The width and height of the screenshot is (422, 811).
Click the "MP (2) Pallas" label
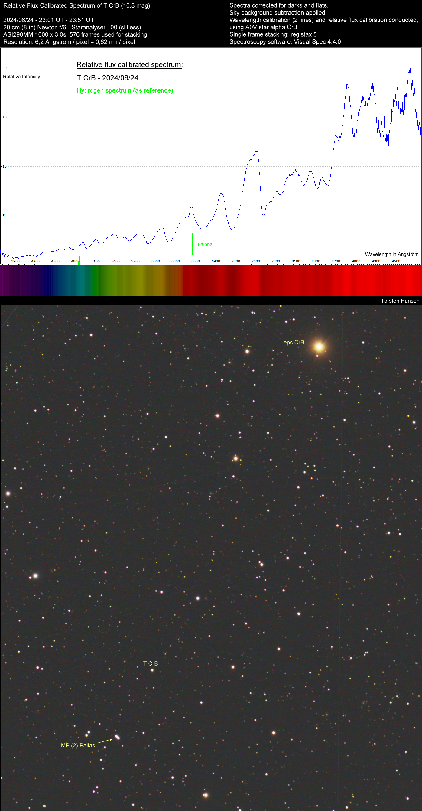coord(78,745)
